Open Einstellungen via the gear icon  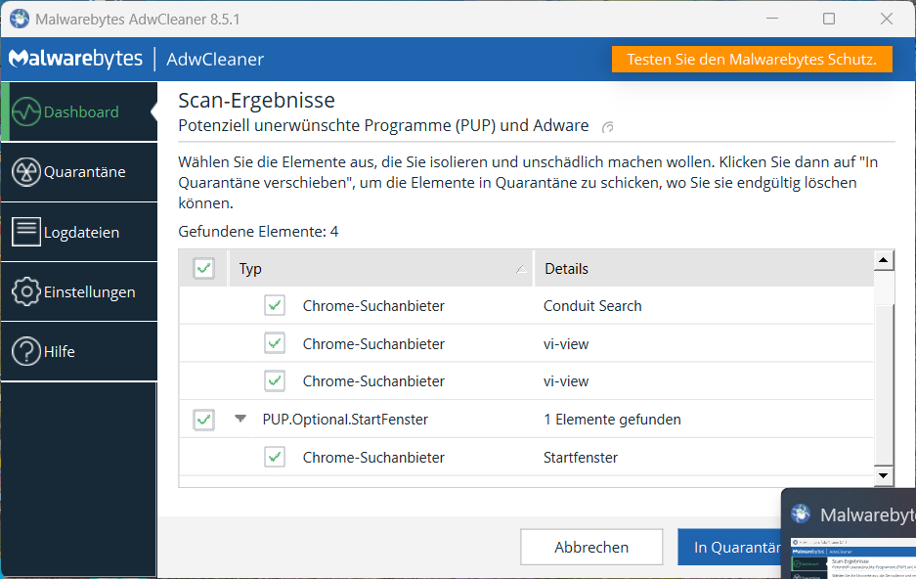tap(26, 291)
